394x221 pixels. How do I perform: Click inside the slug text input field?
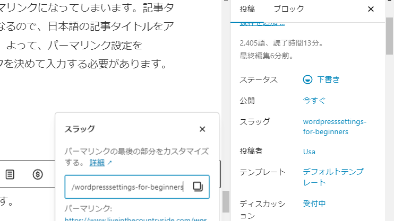click(x=127, y=187)
